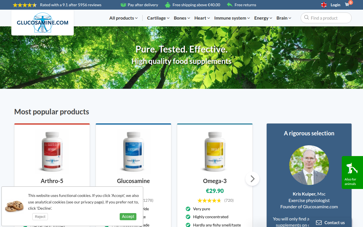Click the A rigorous selection heading
Viewport: 363px width, 227px height.
[x=309, y=133]
